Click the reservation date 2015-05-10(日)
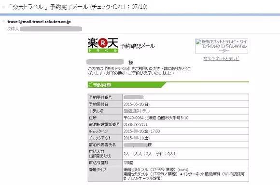280x185 pixels. coord(137,104)
